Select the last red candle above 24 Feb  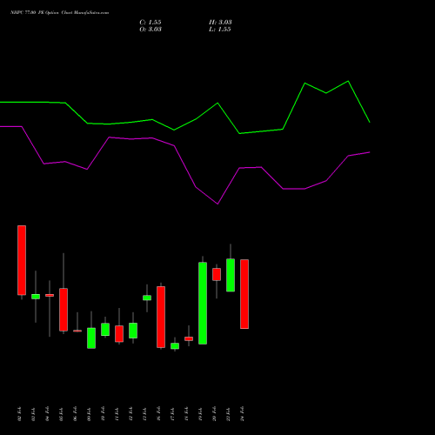[x=244, y=294]
